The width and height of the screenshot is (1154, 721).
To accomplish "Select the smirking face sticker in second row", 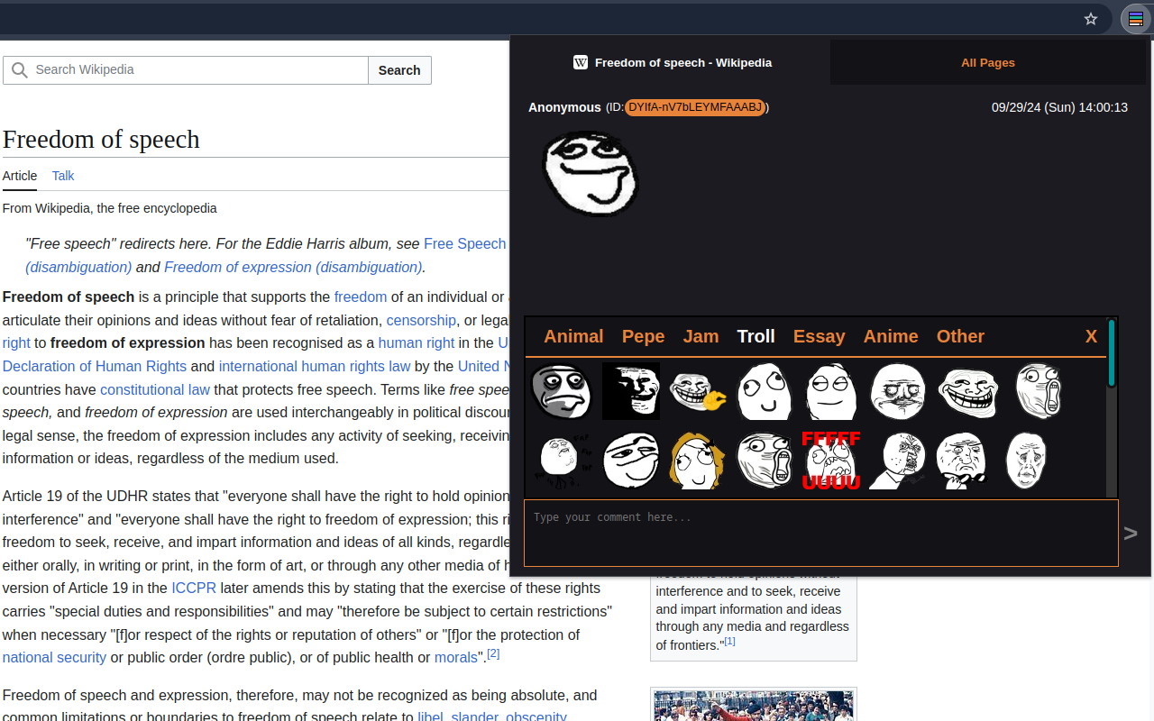I will tap(631, 461).
